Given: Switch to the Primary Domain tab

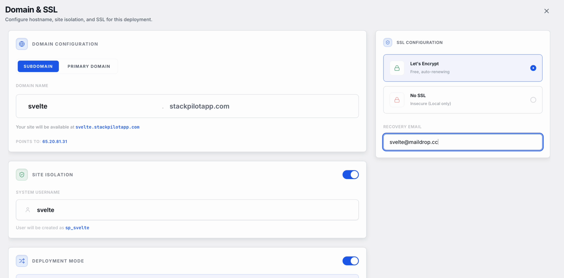Looking at the screenshot, I should 89,66.
